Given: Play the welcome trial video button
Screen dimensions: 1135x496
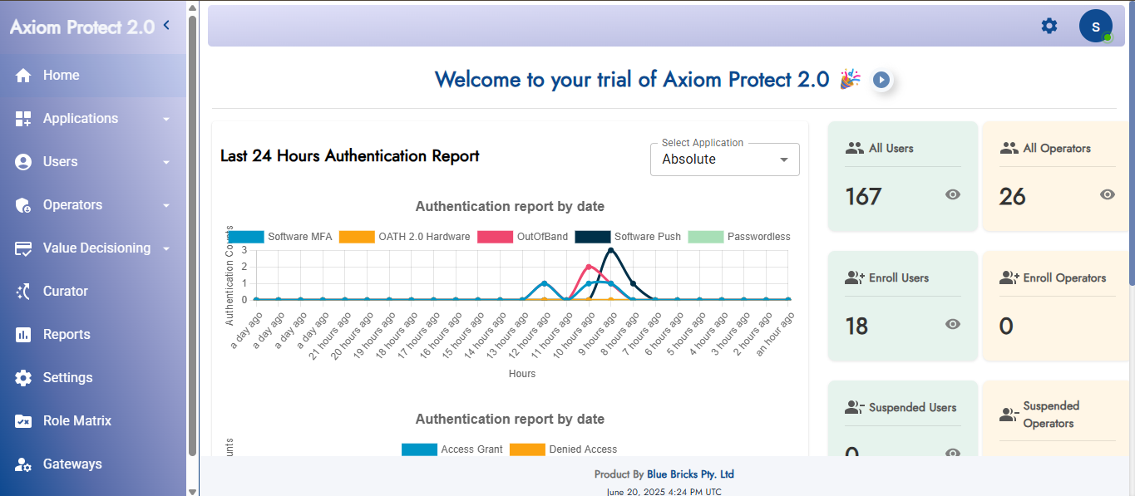Looking at the screenshot, I should (x=881, y=80).
